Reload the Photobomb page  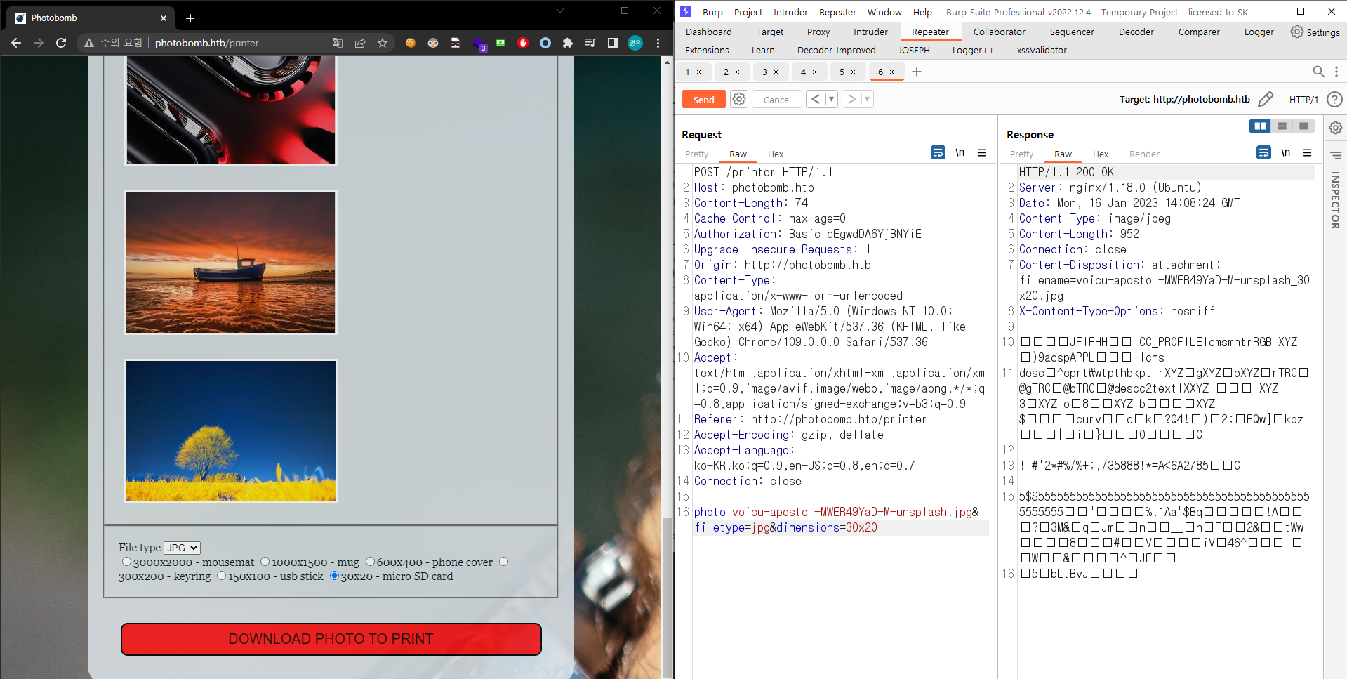click(x=61, y=43)
